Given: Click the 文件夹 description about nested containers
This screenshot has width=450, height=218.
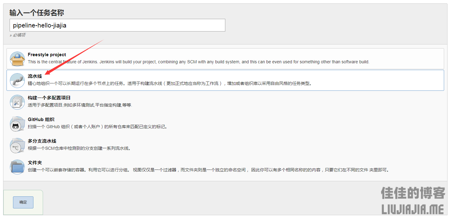Looking at the screenshot, I should click(x=208, y=170).
